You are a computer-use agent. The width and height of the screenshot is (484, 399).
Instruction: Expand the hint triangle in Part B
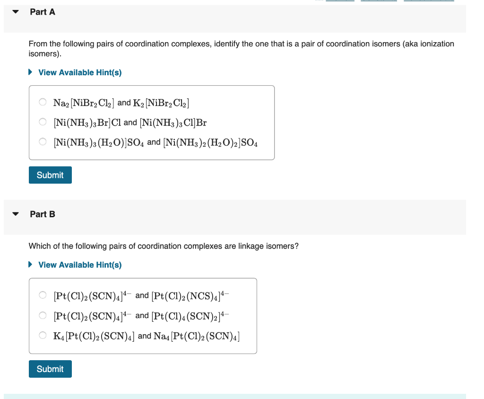tap(30, 265)
